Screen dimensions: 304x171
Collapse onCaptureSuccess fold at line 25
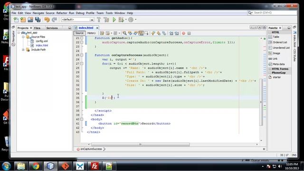click(x=82, y=55)
